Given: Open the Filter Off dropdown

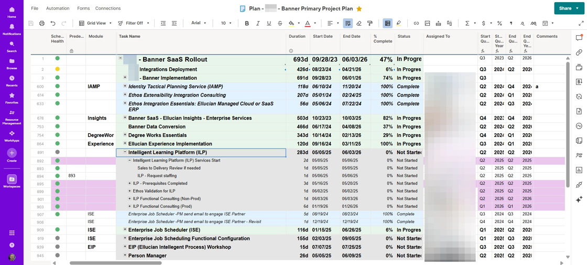Looking at the screenshot, I should pos(134,23).
